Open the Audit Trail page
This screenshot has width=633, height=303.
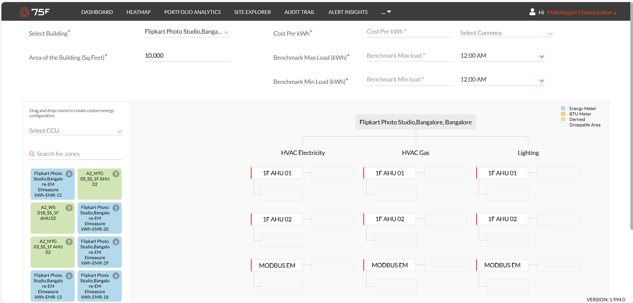[x=300, y=12]
